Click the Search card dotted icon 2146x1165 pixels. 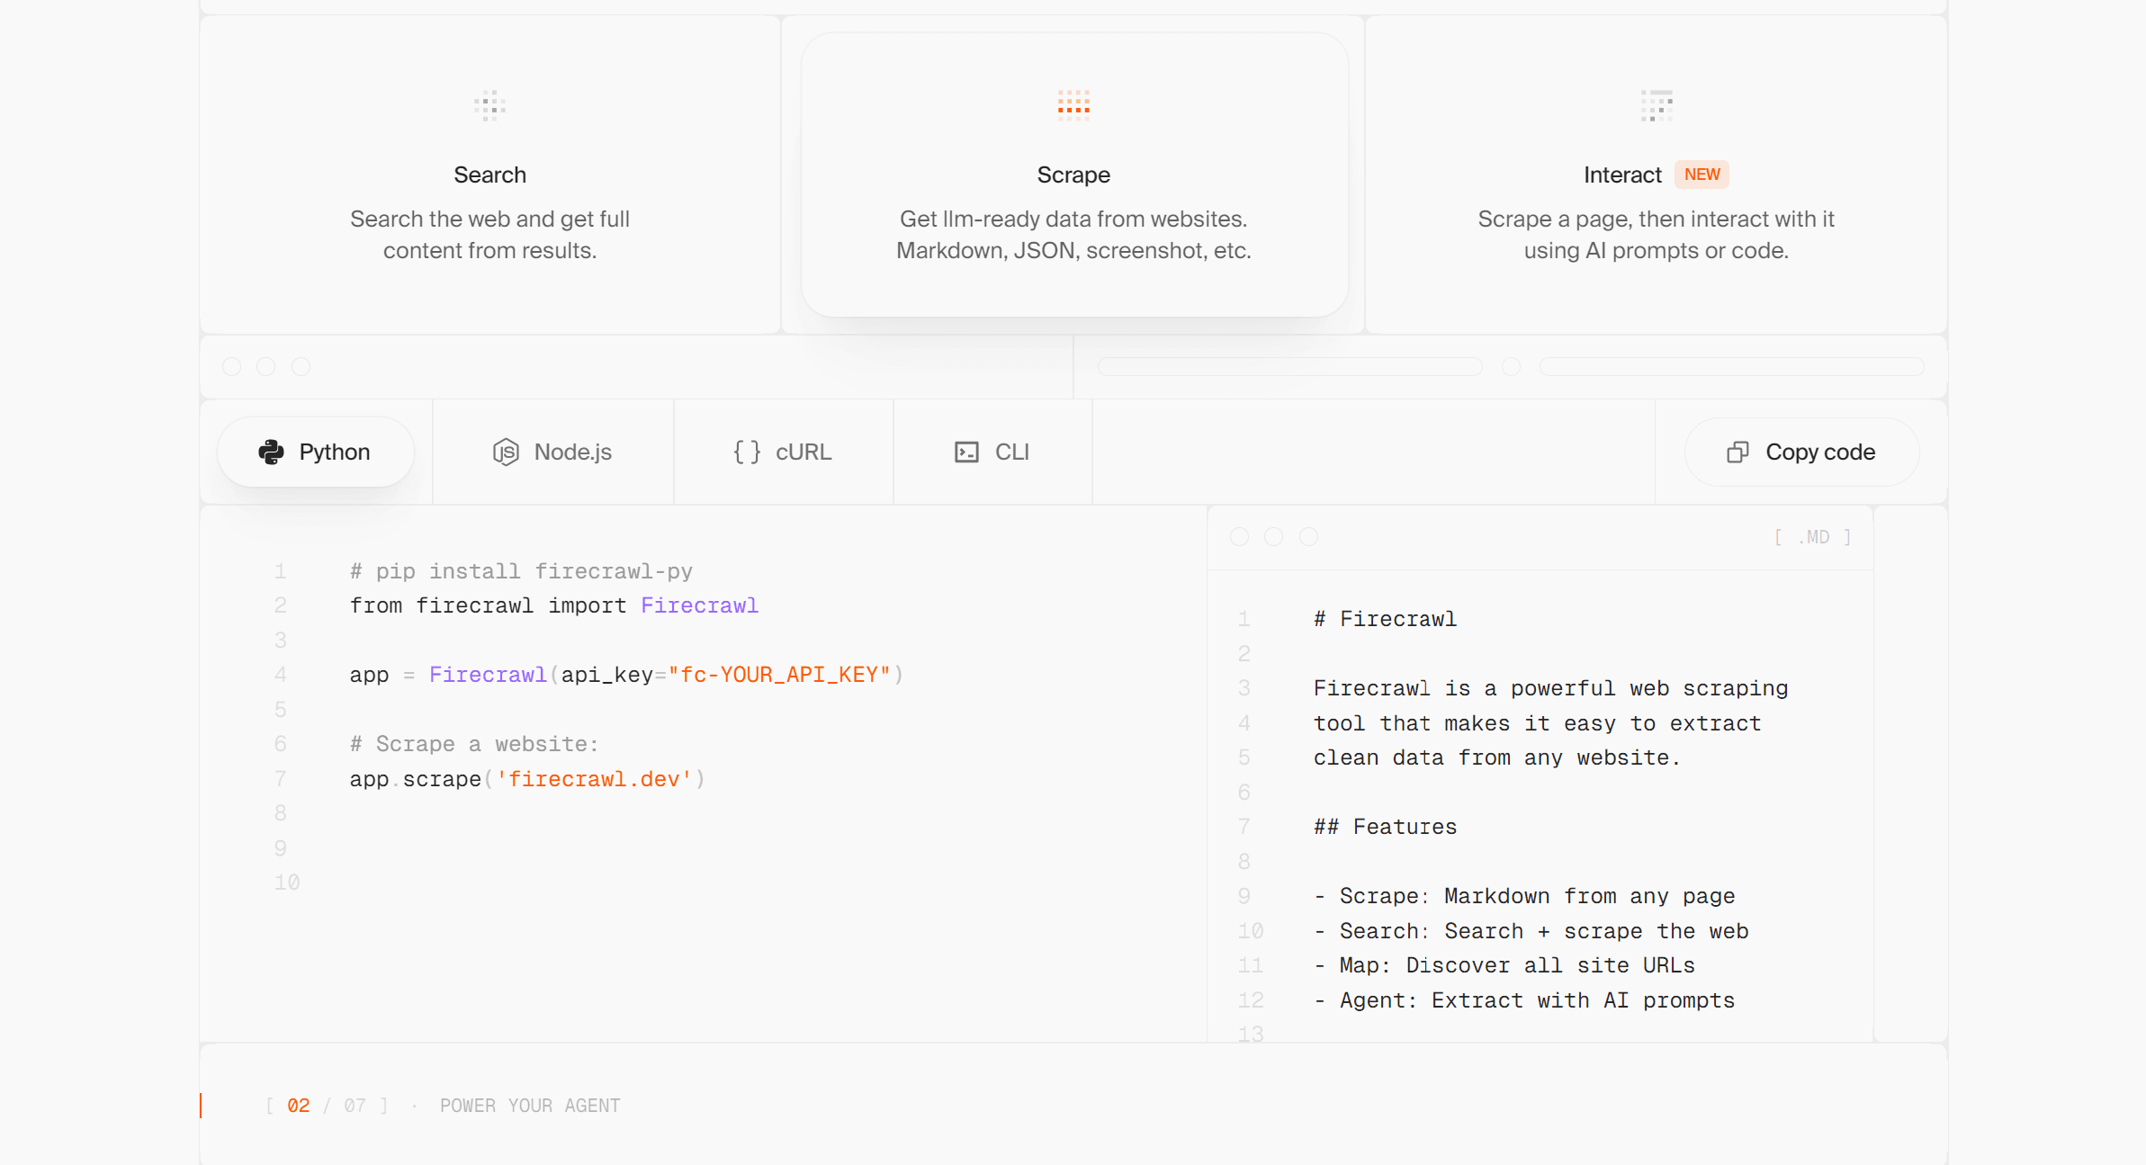[x=489, y=105]
